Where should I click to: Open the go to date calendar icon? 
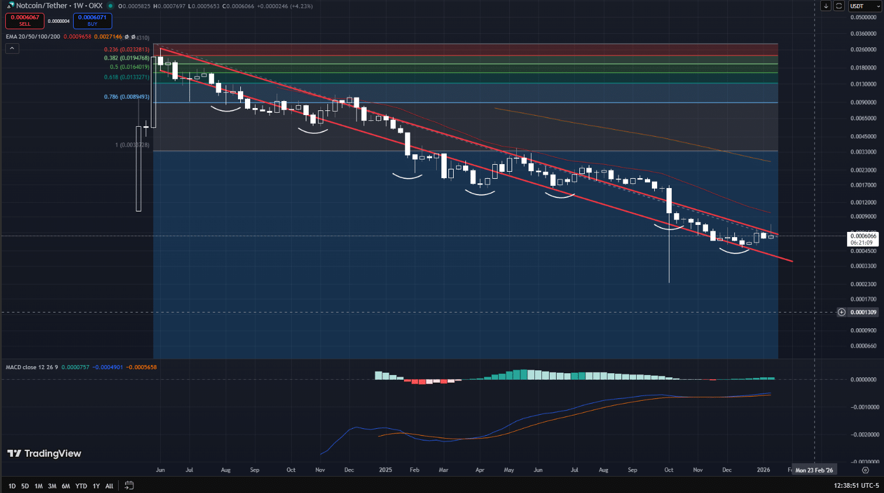coord(129,485)
